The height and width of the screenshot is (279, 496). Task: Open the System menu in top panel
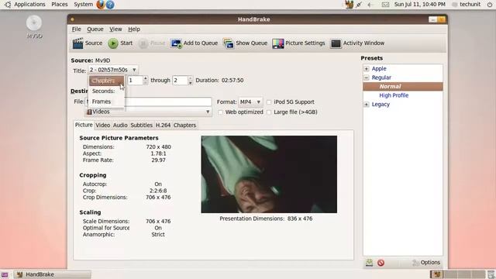[83, 5]
